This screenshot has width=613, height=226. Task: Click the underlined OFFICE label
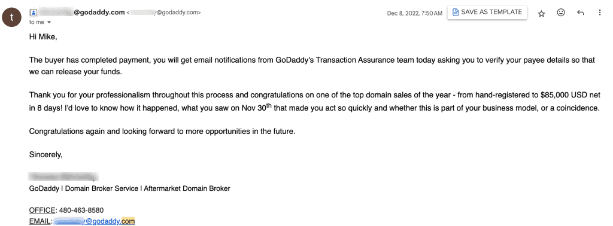pos(43,210)
